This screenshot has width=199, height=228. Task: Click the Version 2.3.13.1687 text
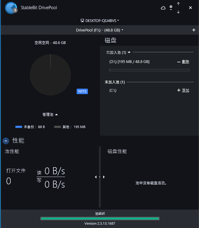[x=100, y=223]
